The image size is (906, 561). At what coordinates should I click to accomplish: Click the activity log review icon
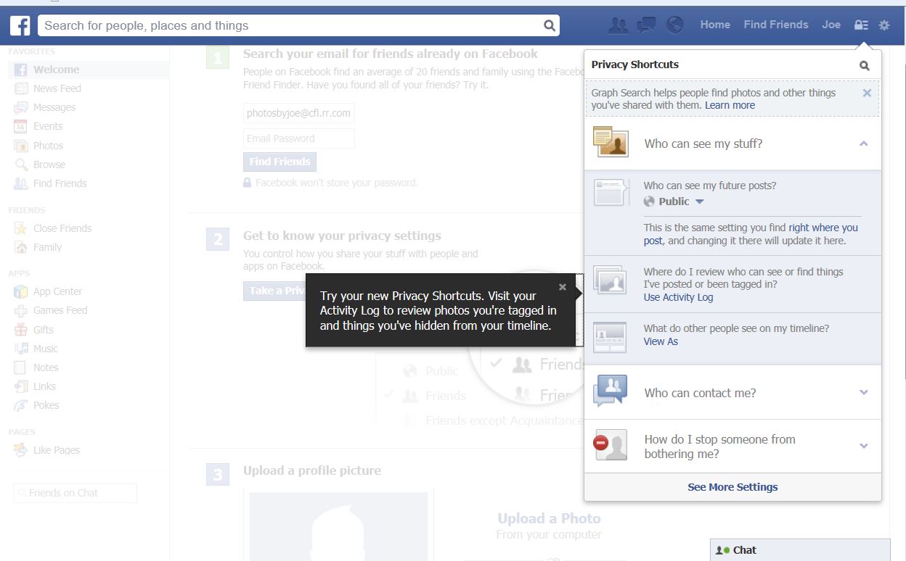[x=610, y=280]
